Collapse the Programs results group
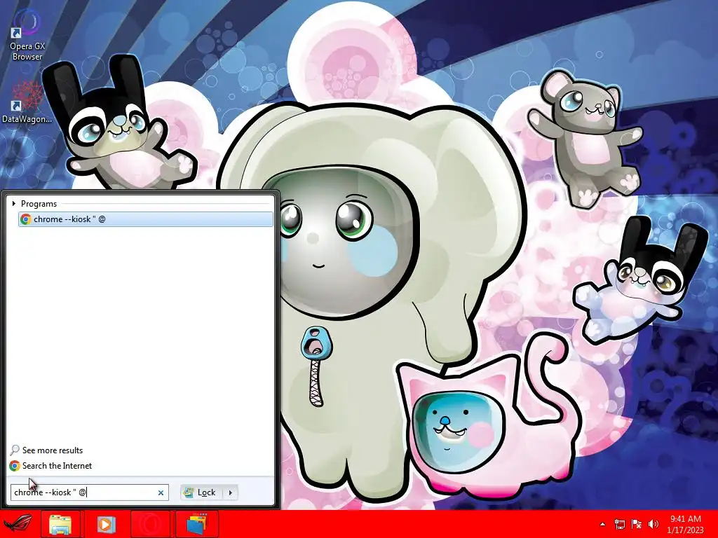The image size is (718, 538). point(14,204)
